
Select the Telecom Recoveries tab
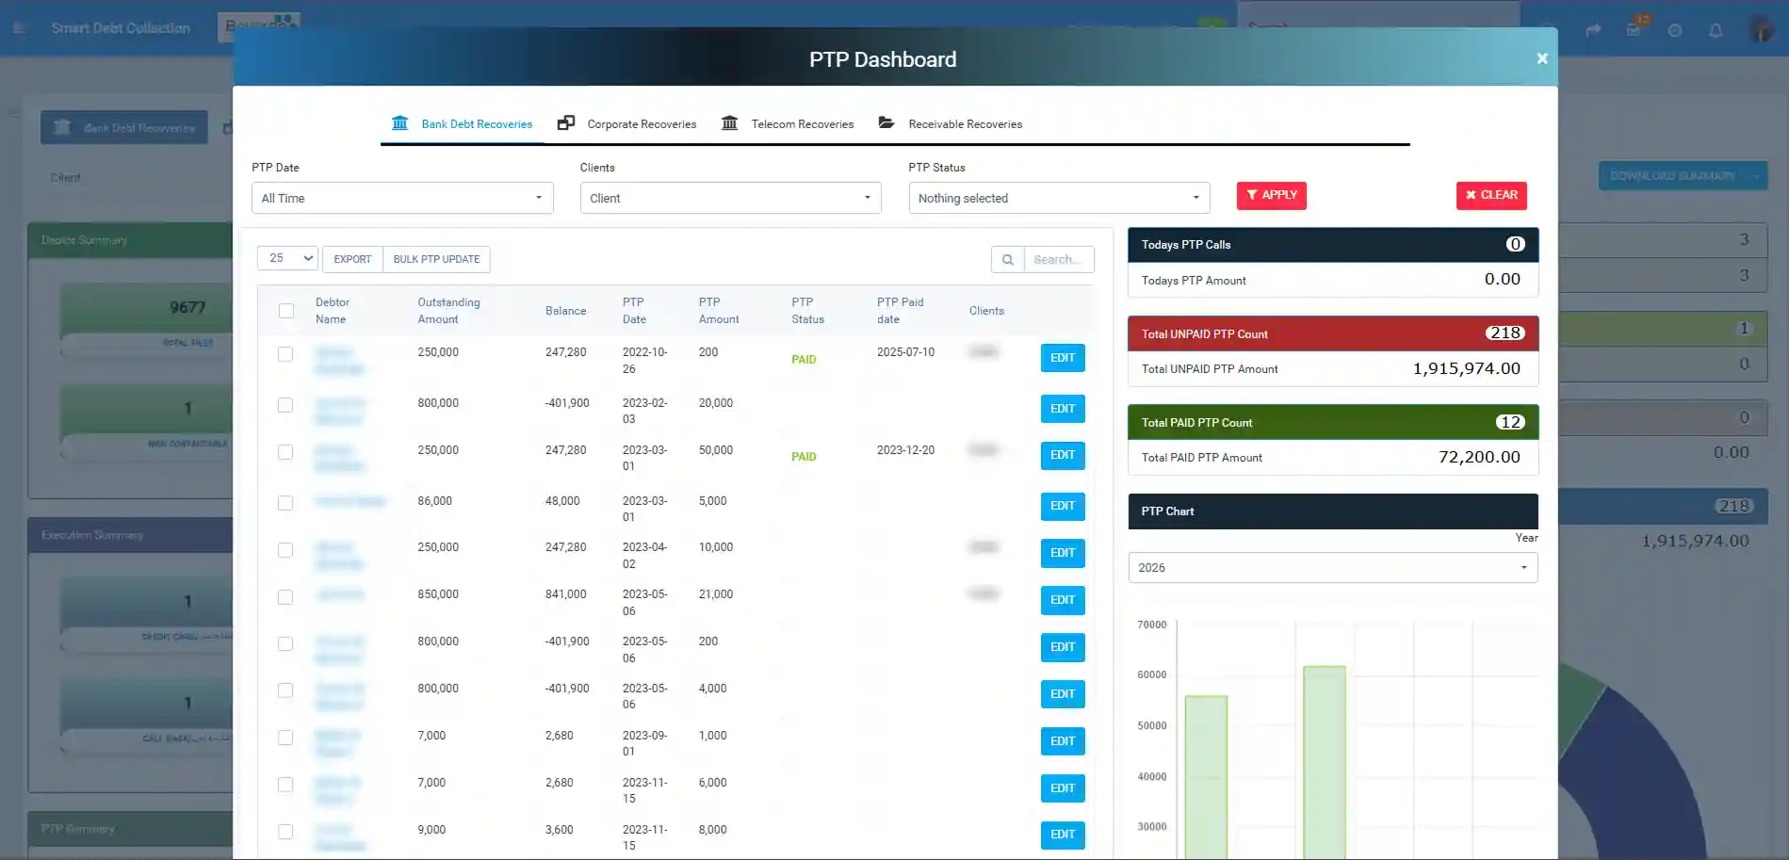tap(788, 124)
